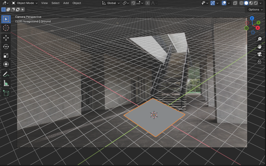Image resolution: width=266 pixels, height=166 pixels.
Task: Click the negative Z blue circle on gizmo
Action: pos(253,32)
